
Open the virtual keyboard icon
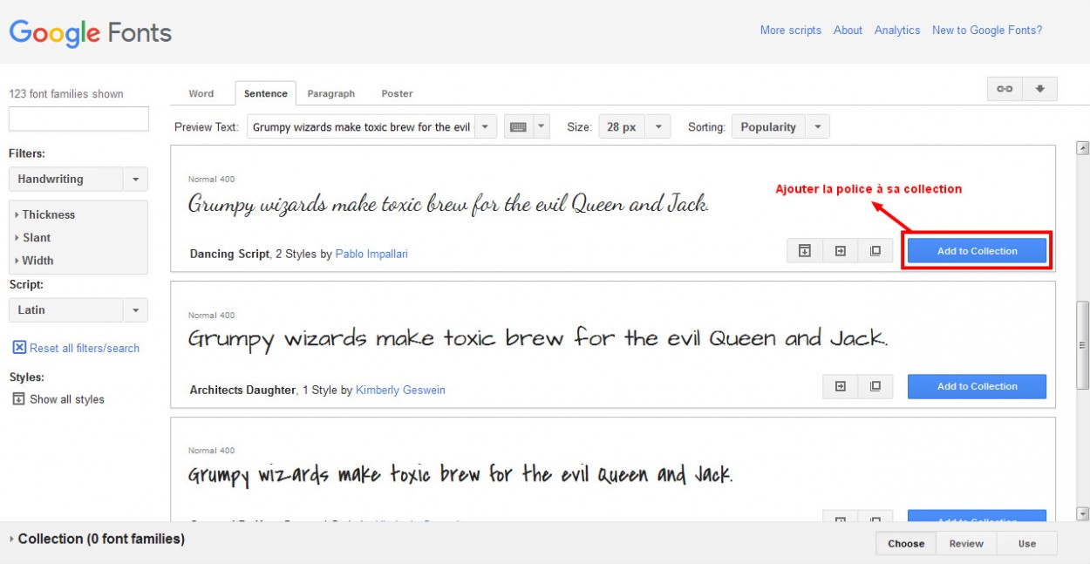518,127
